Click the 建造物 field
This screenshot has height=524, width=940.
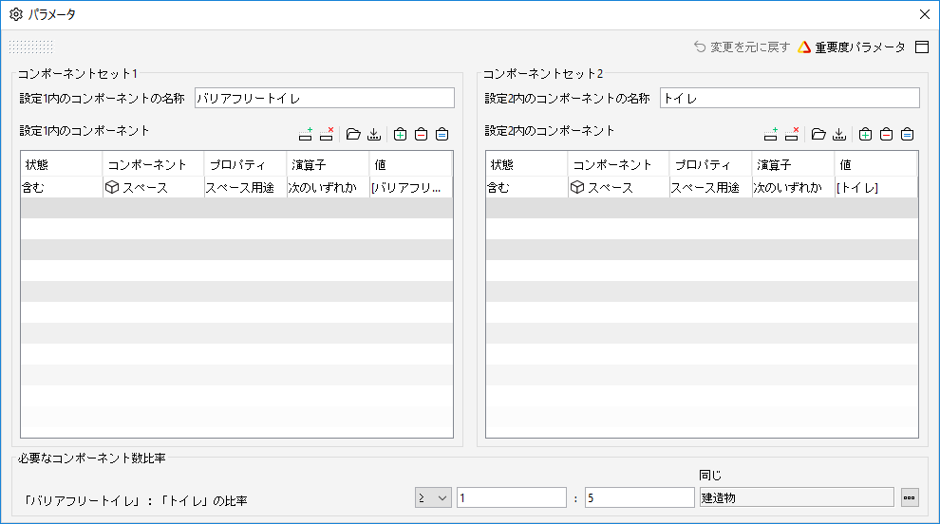(x=797, y=497)
